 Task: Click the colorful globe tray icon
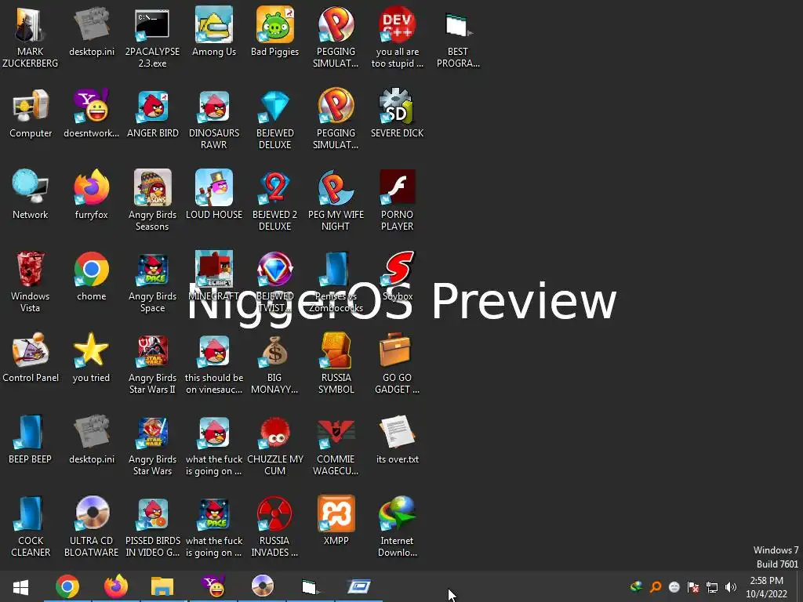point(637,587)
